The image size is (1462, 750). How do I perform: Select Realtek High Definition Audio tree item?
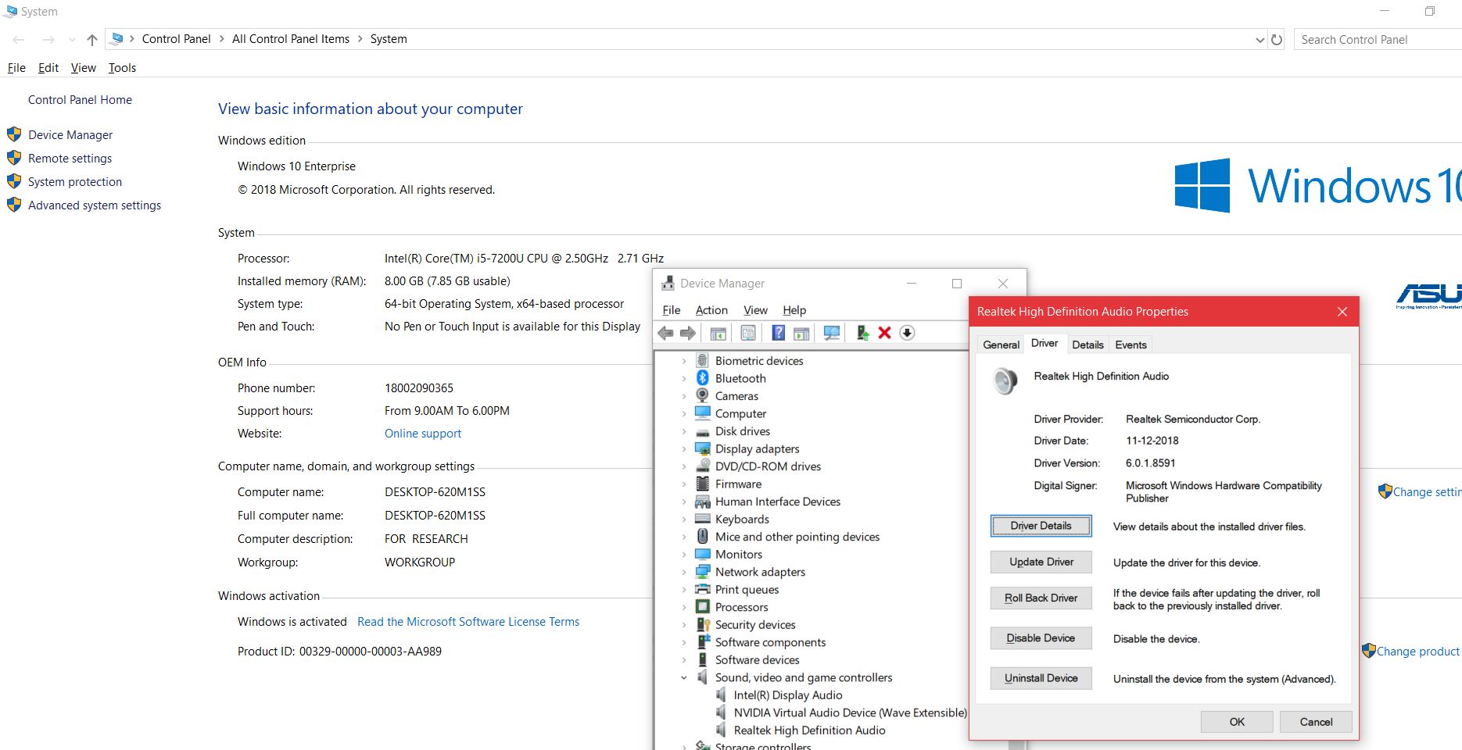(809, 730)
